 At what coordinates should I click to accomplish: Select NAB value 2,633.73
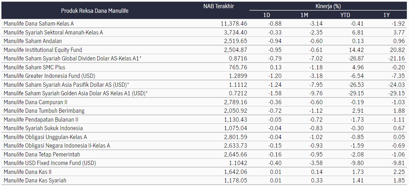(x=235, y=145)
